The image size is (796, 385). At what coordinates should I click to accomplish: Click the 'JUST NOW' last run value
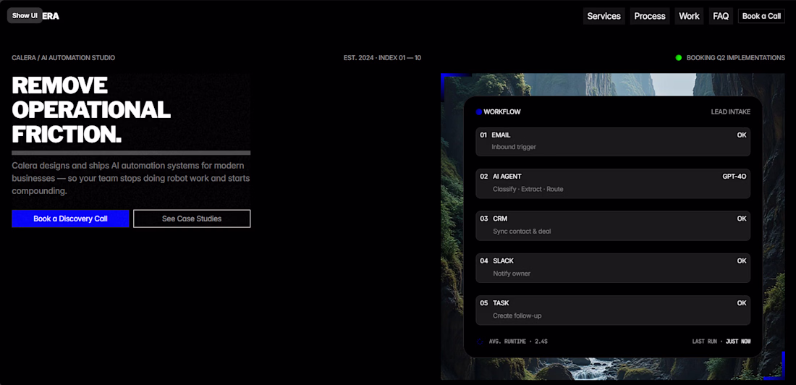click(x=738, y=342)
